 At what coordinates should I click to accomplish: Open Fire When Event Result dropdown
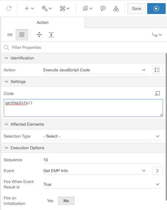[102, 184]
